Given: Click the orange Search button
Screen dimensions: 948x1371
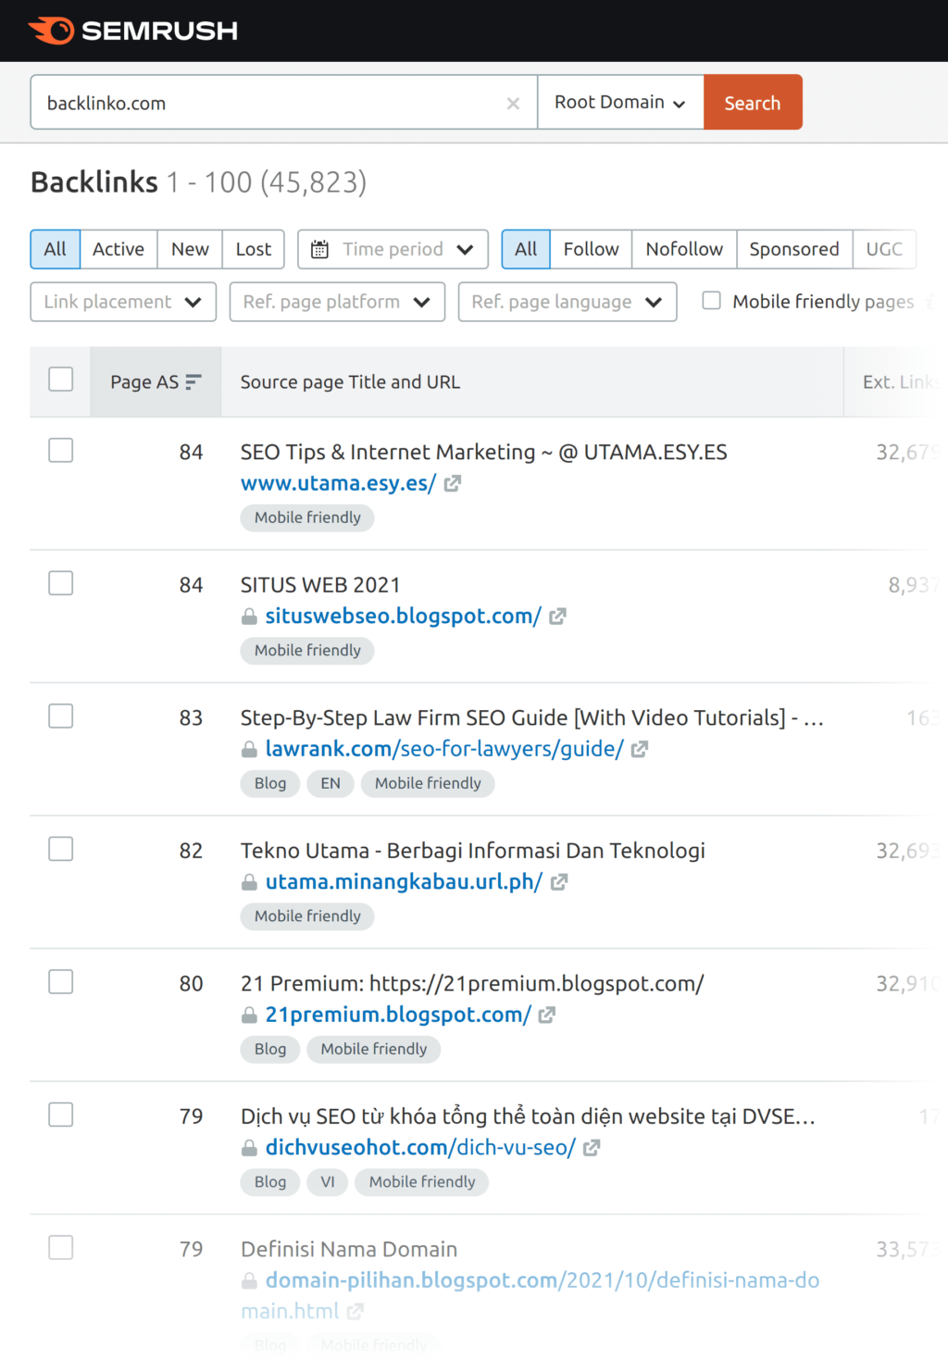Looking at the screenshot, I should click(753, 102).
